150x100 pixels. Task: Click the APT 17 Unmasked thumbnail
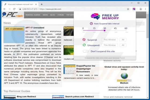(14, 35)
